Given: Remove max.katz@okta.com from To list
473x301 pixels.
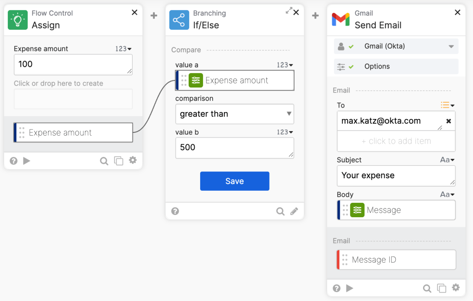Looking at the screenshot, I should pos(448,121).
